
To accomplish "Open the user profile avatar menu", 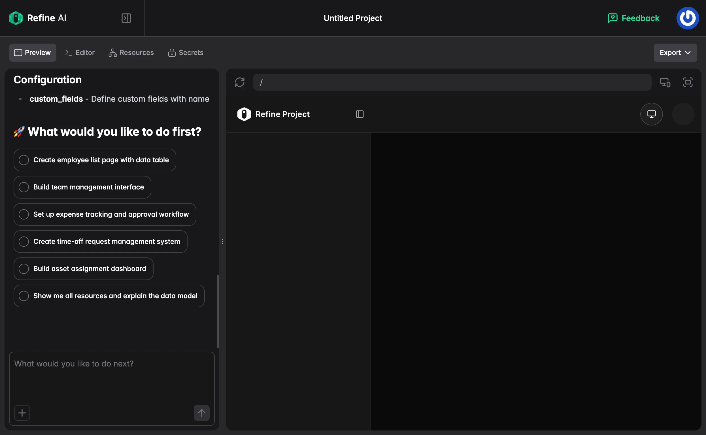I will [688, 18].
